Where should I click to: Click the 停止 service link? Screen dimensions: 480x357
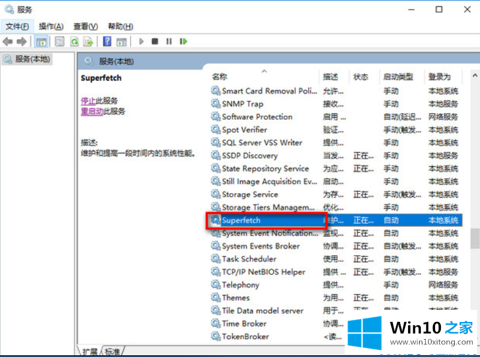(x=88, y=101)
